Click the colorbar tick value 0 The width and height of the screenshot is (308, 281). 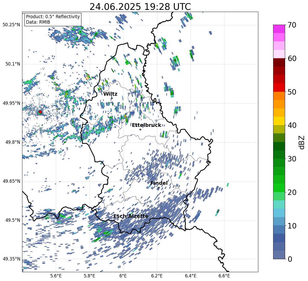click(290, 259)
